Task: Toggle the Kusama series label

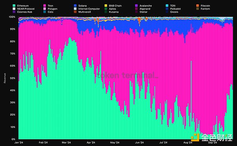Action: pos(114,12)
